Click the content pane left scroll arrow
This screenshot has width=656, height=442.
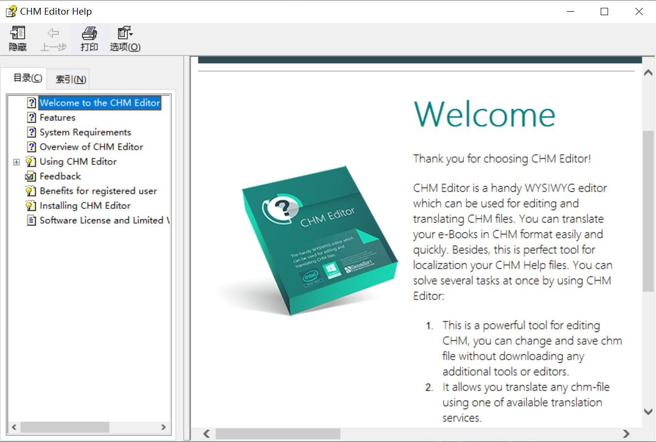(x=207, y=434)
